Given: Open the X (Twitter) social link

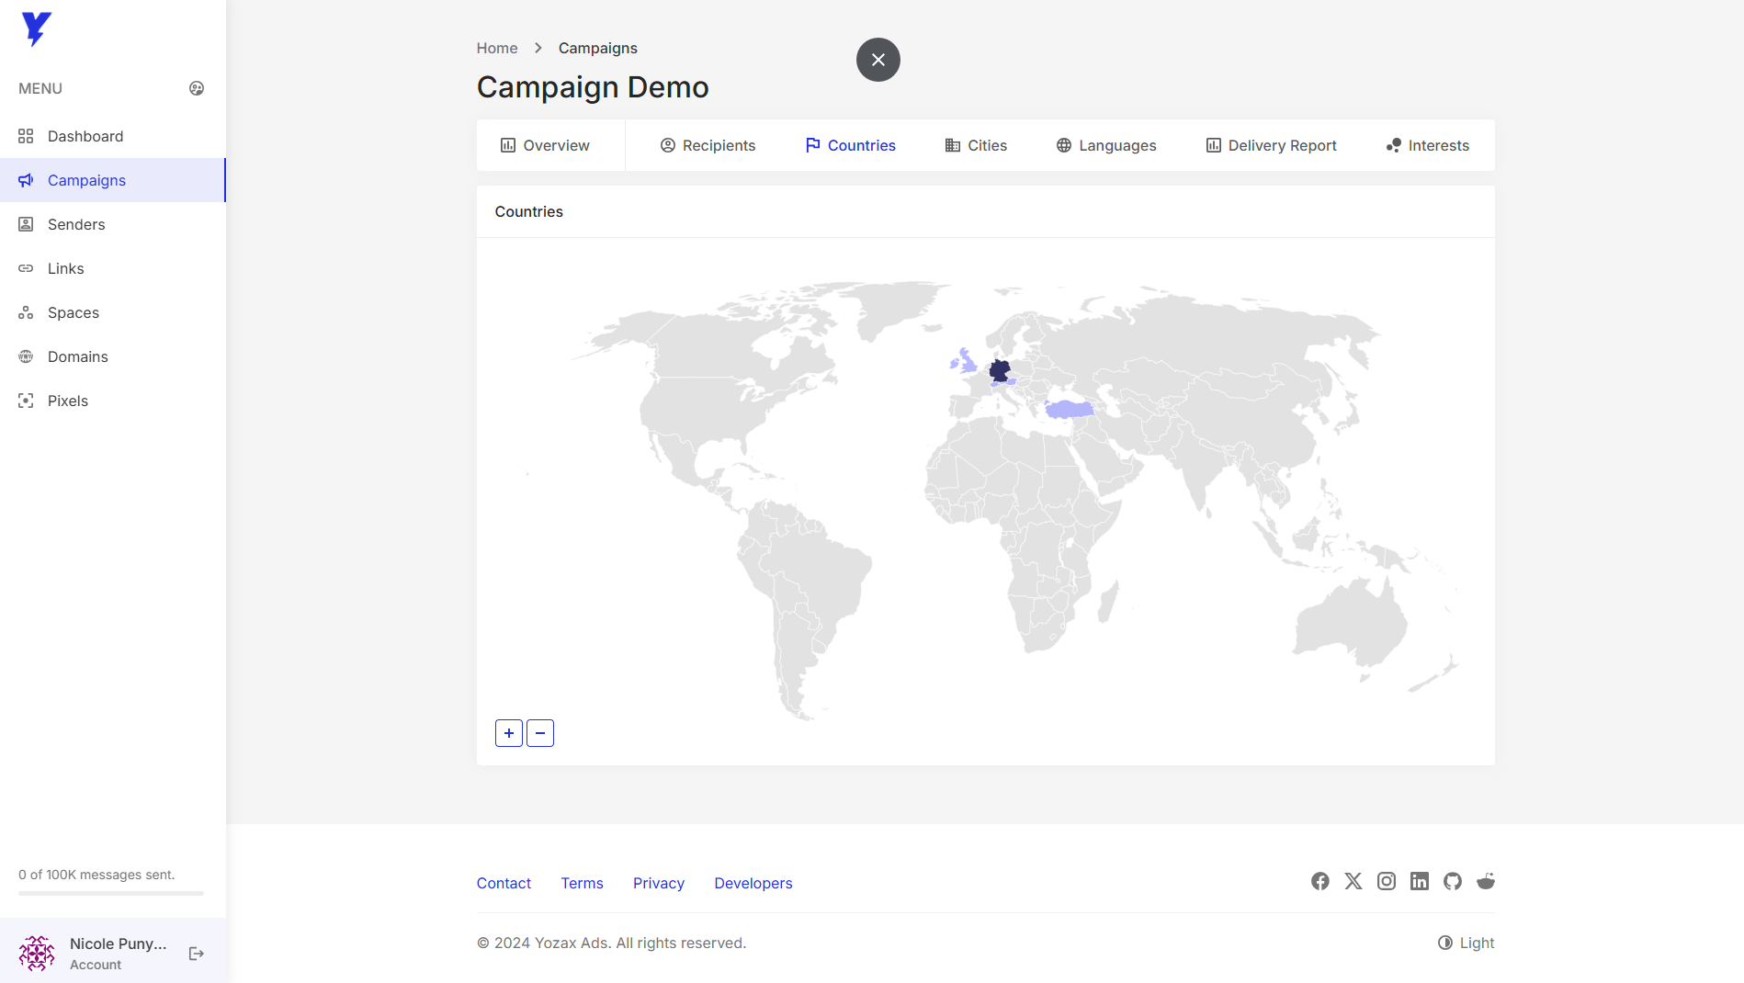Looking at the screenshot, I should point(1353,882).
